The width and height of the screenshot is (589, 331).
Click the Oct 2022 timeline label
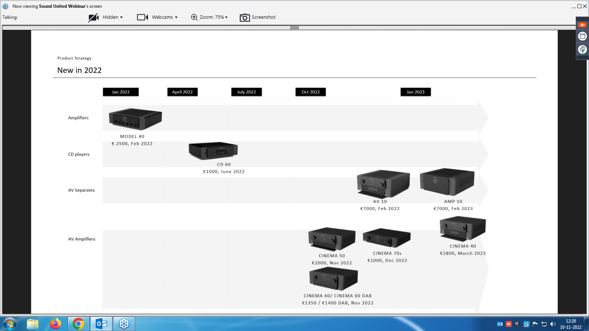click(x=311, y=92)
